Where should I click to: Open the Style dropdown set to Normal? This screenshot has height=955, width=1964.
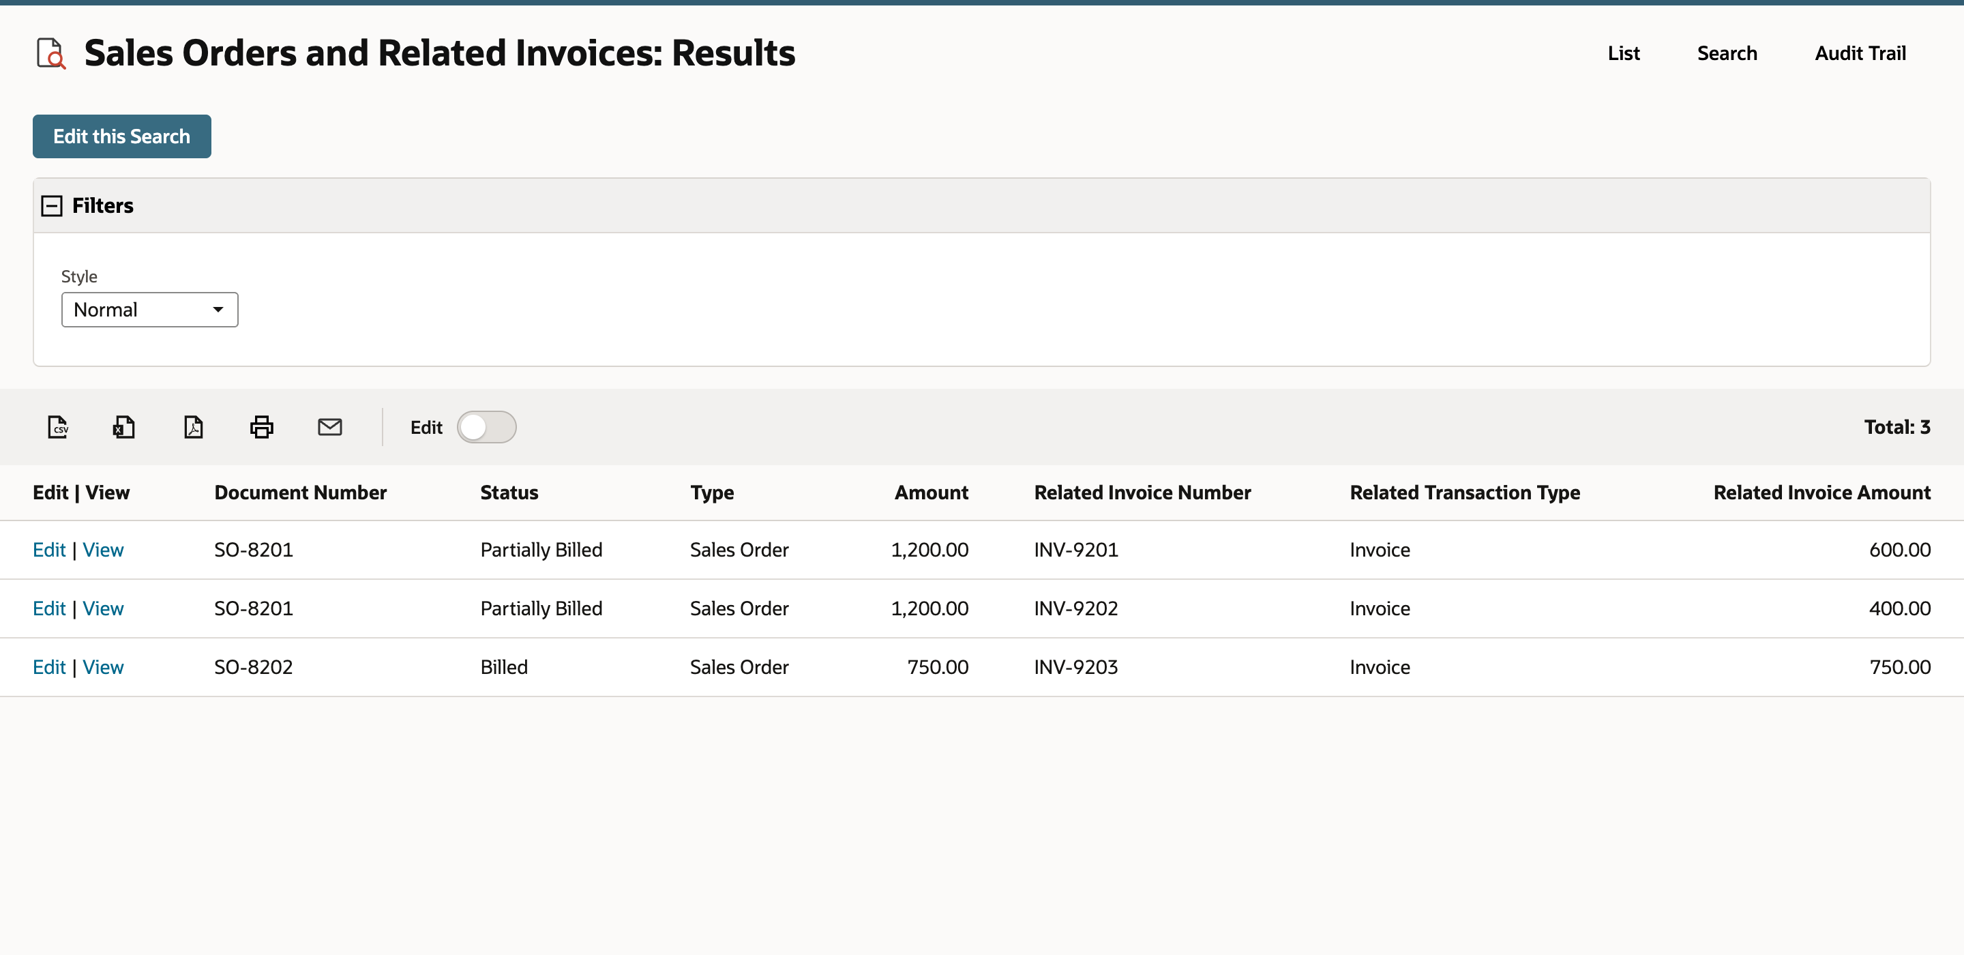point(149,310)
